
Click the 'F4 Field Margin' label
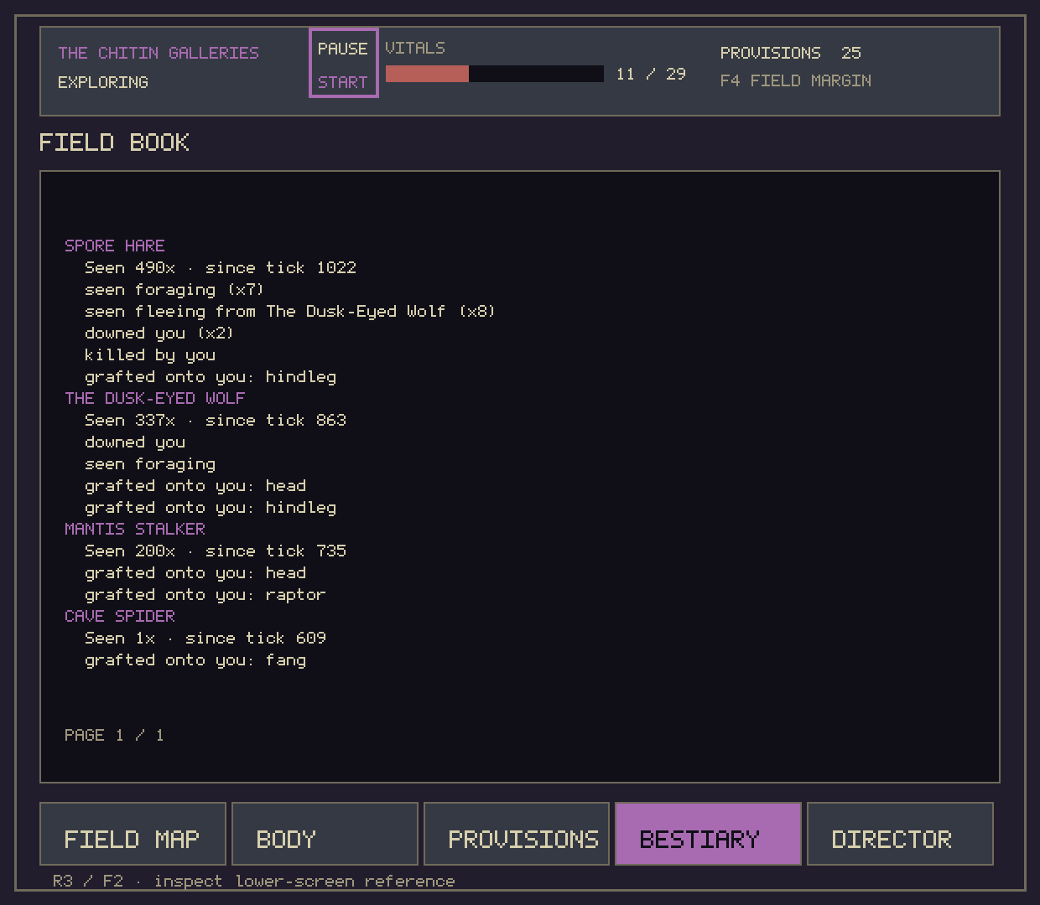796,80
